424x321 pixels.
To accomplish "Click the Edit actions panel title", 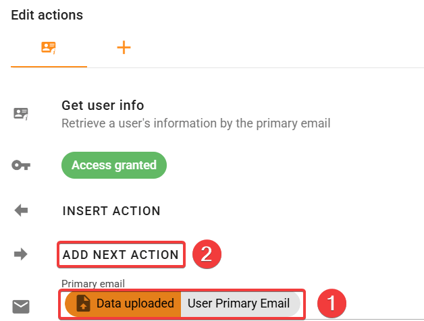I will (x=48, y=15).
